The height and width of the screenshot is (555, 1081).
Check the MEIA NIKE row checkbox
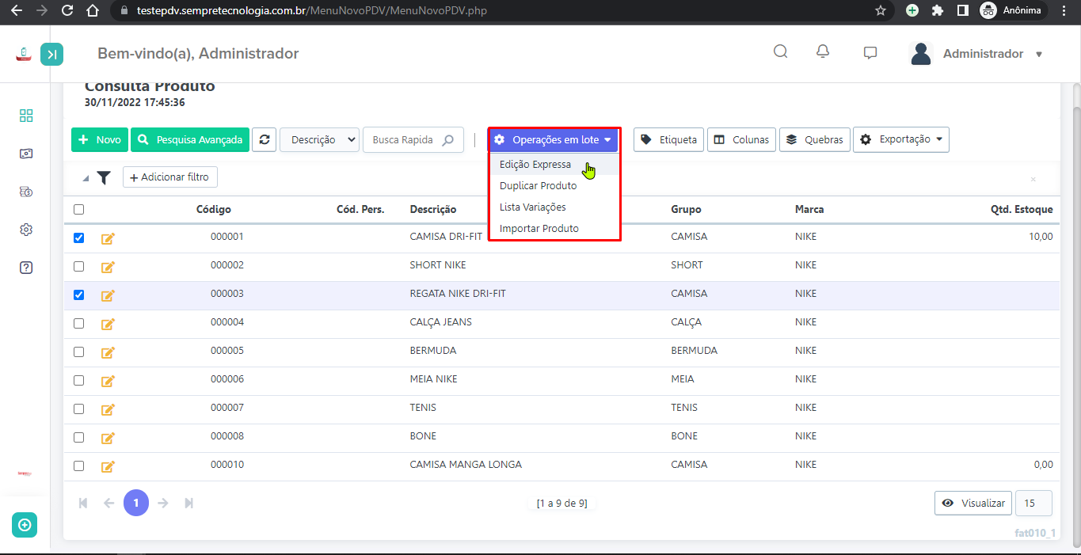click(78, 380)
